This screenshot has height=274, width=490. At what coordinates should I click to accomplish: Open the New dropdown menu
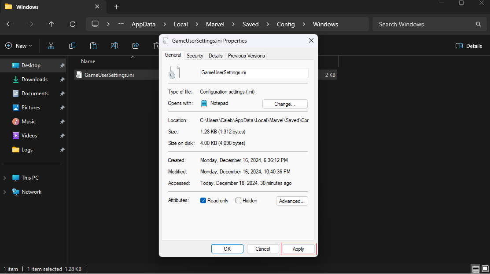coord(19,46)
